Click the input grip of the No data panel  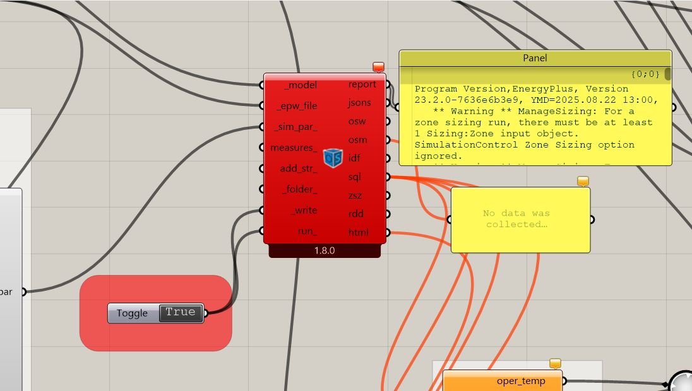click(450, 219)
